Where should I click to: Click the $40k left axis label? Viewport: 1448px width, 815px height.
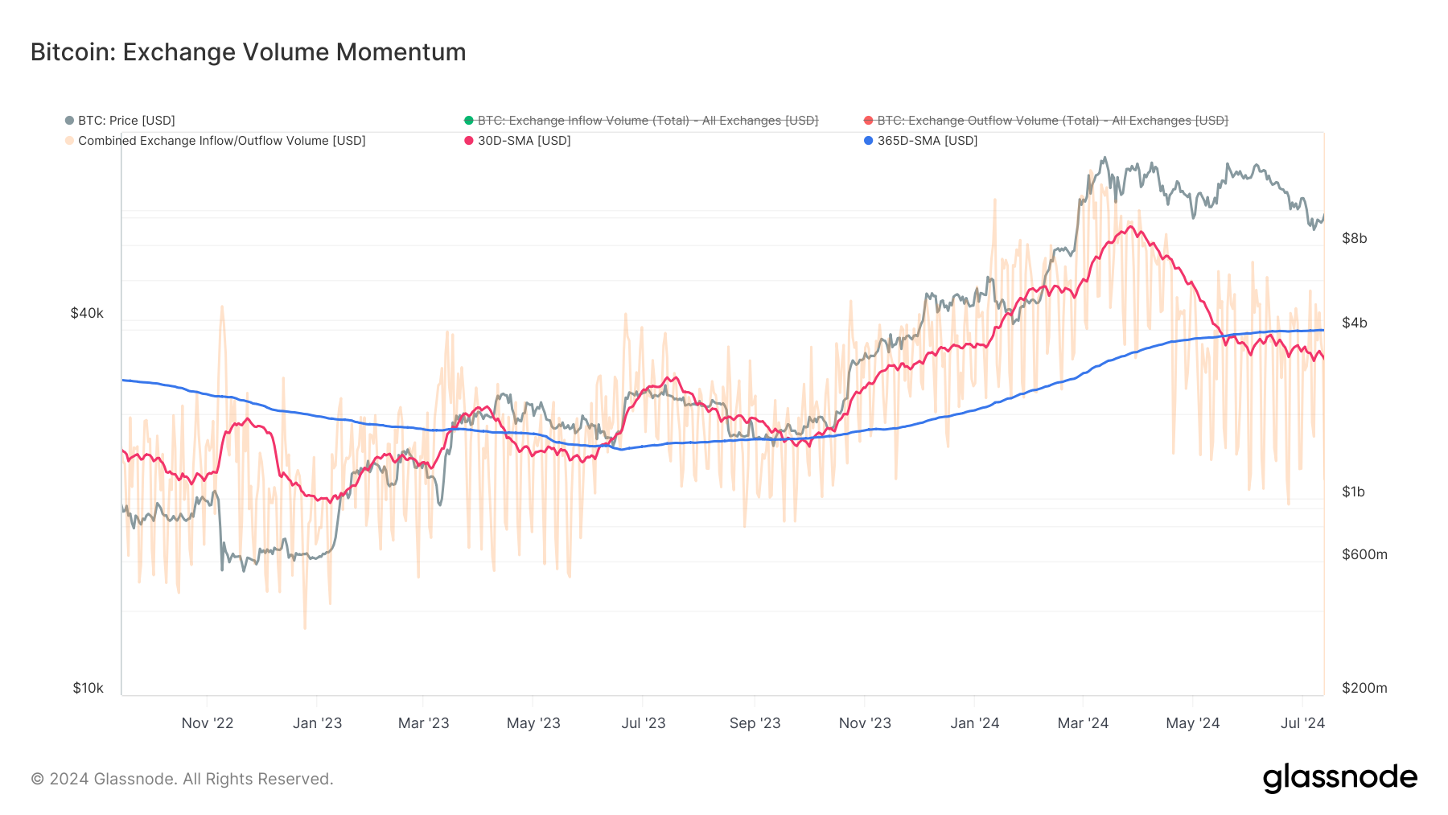pos(87,314)
